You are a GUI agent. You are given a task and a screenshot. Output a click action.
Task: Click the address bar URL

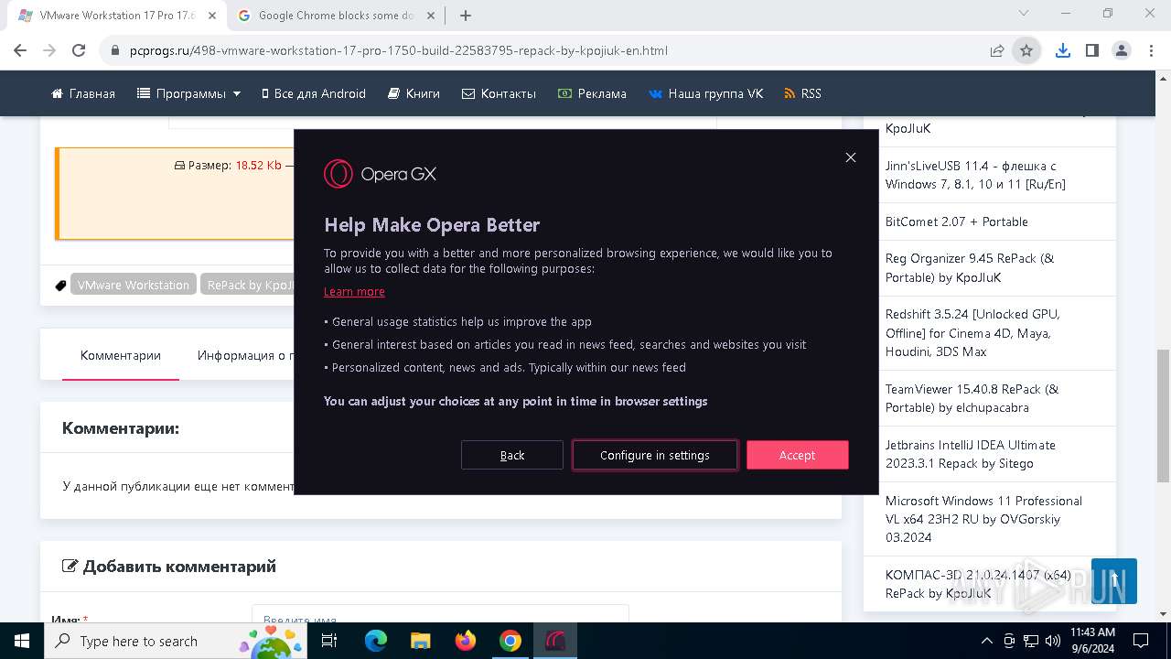tap(399, 50)
